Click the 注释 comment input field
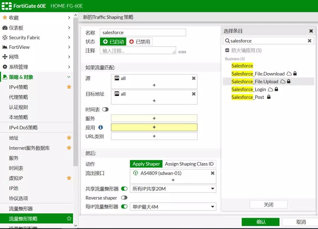 pos(138,50)
